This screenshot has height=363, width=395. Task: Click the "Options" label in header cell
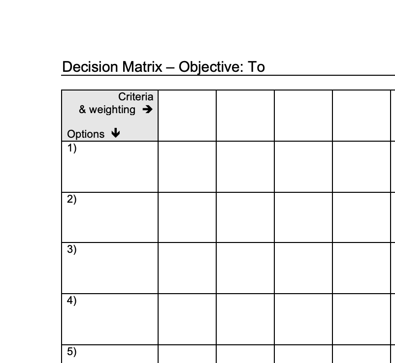click(x=86, y=134)
